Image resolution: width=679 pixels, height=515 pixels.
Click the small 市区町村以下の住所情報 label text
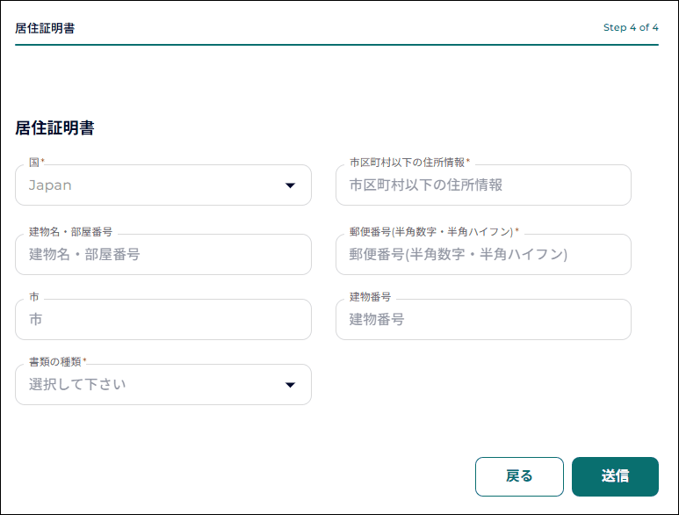[x=407, y=163]
